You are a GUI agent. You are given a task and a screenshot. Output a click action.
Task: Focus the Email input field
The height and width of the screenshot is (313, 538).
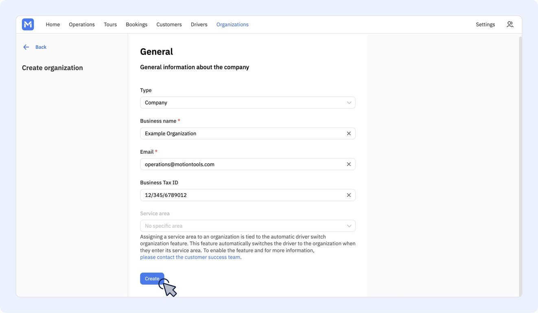point(248,164)
